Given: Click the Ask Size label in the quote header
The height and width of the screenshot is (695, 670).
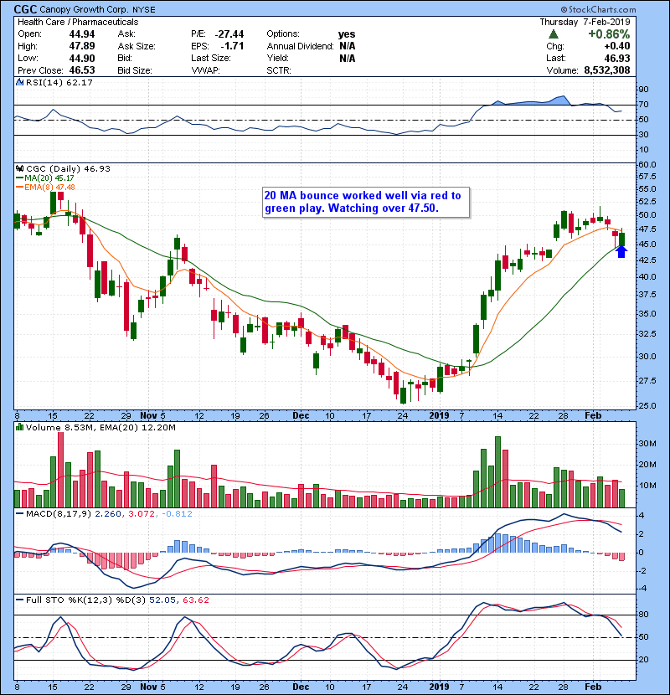Looking at the screenshot, I should pyautogui.click(x=137, y=46).
